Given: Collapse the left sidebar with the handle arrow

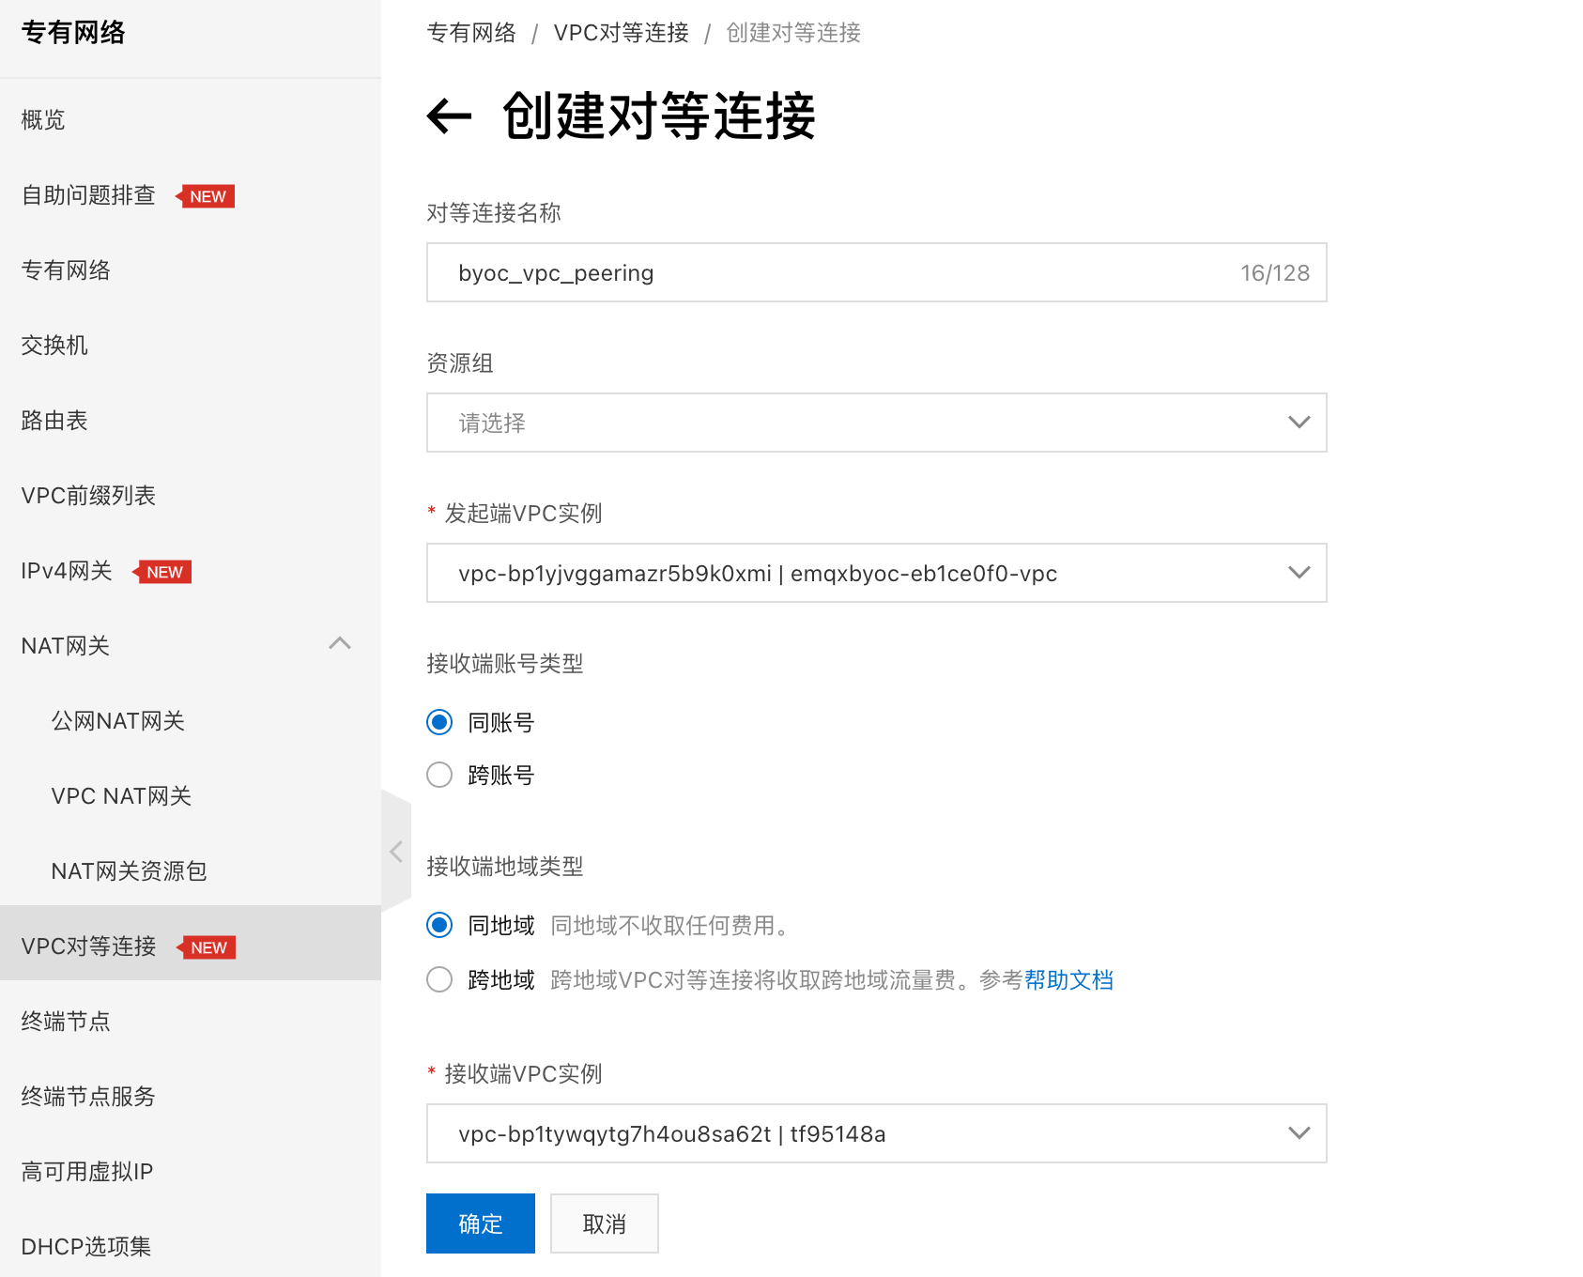Looking at the screenshot, I should tap(395, 852).
